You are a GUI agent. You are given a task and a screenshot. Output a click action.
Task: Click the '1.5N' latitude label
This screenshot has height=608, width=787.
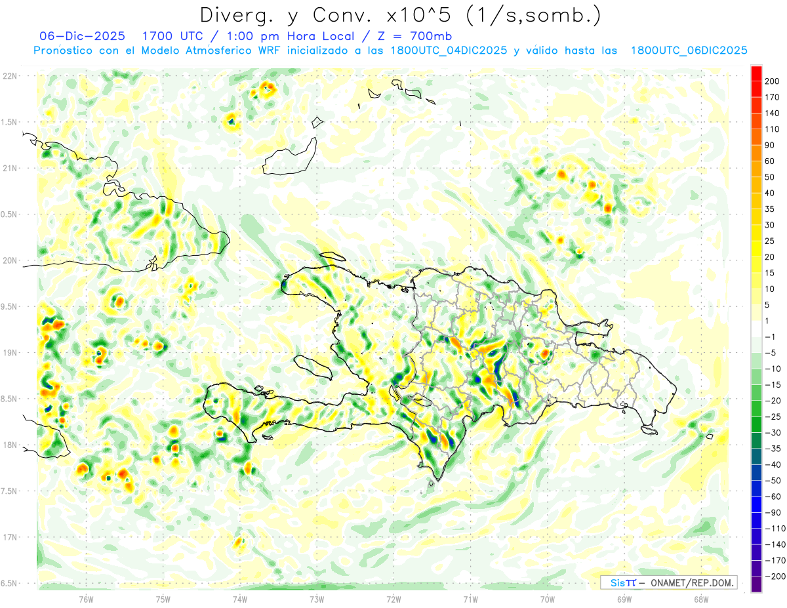point(9,122)
